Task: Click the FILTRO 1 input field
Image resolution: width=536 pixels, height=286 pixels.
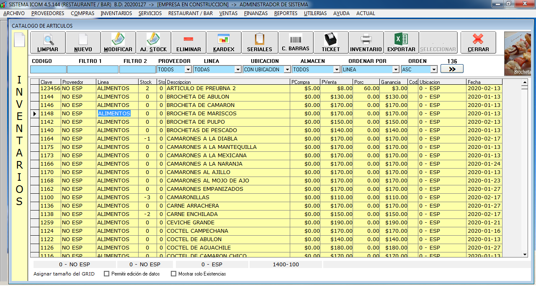Action: 93,70
